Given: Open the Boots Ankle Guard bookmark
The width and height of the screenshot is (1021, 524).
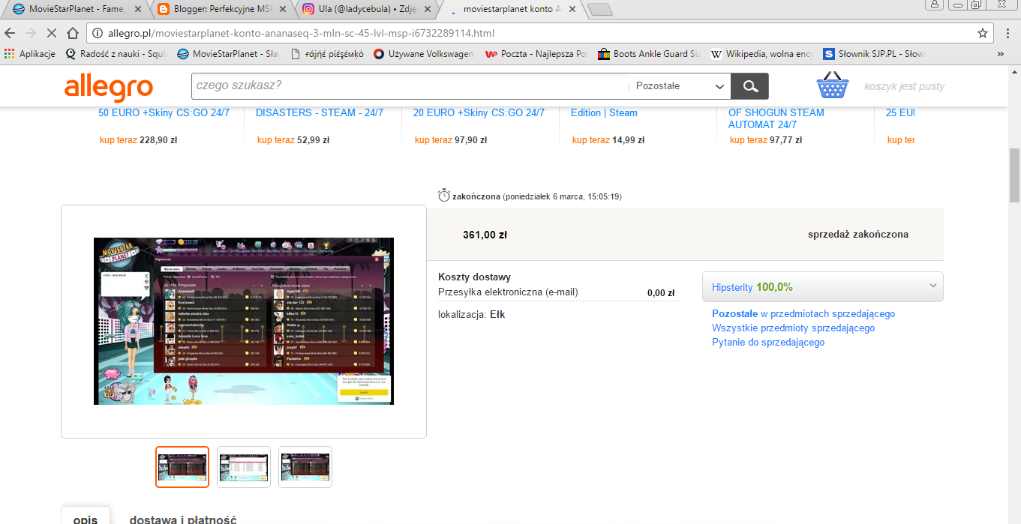Looking at the screenshot, I should (650, 54).
